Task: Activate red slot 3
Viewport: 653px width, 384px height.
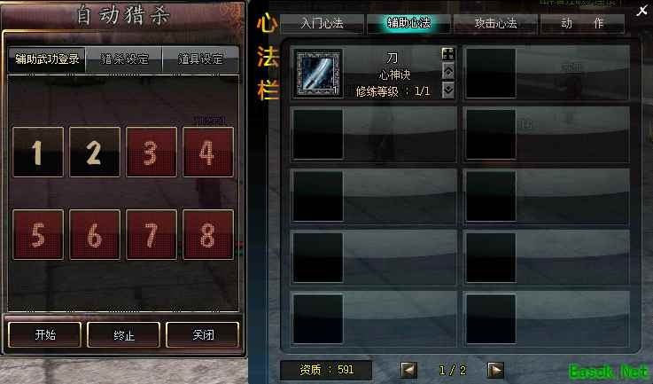Action: click(152, 153)
